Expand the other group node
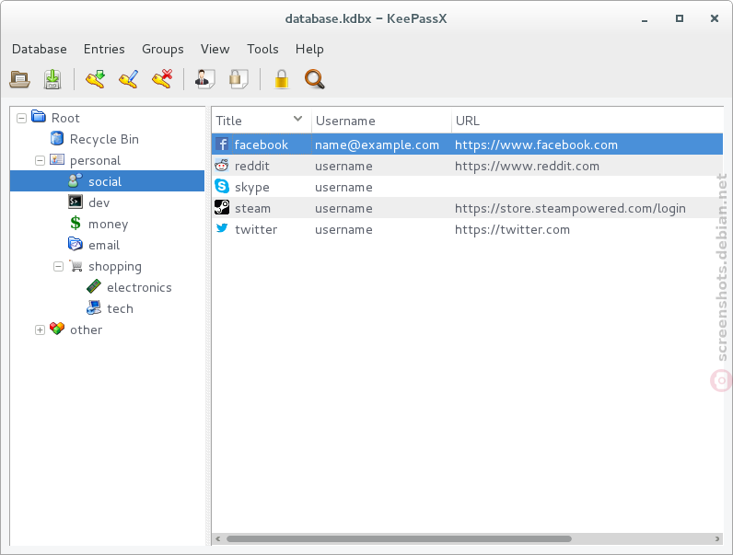733x555 pixels. (x=40, y=330)
